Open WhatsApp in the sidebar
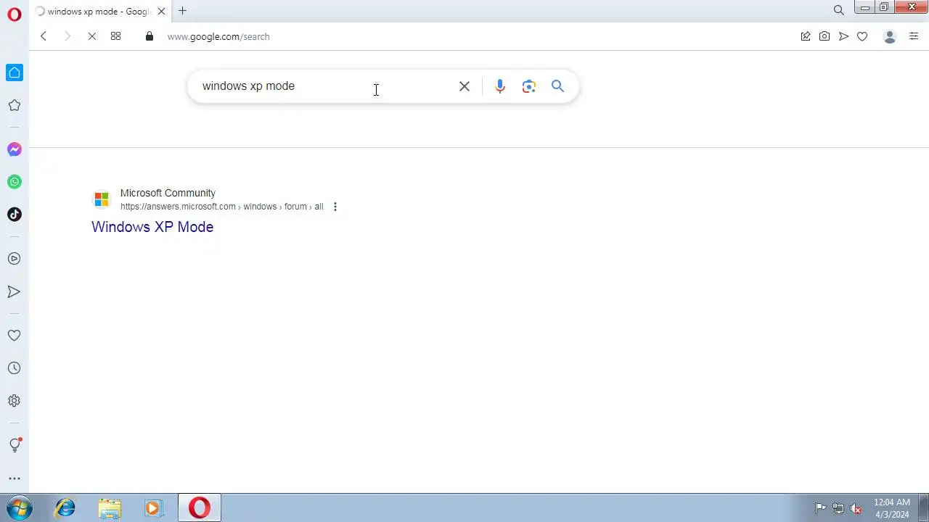 (x=15, y=182)
